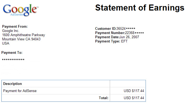Click the Payment To label
The image size is (189, 106).
(x=12, y=52)
